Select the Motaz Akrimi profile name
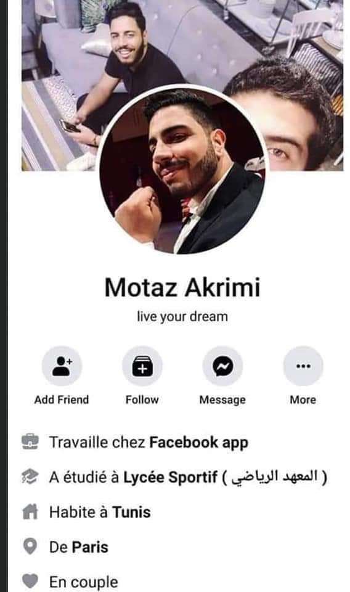 pyautogui.click(x=182, y=287)
